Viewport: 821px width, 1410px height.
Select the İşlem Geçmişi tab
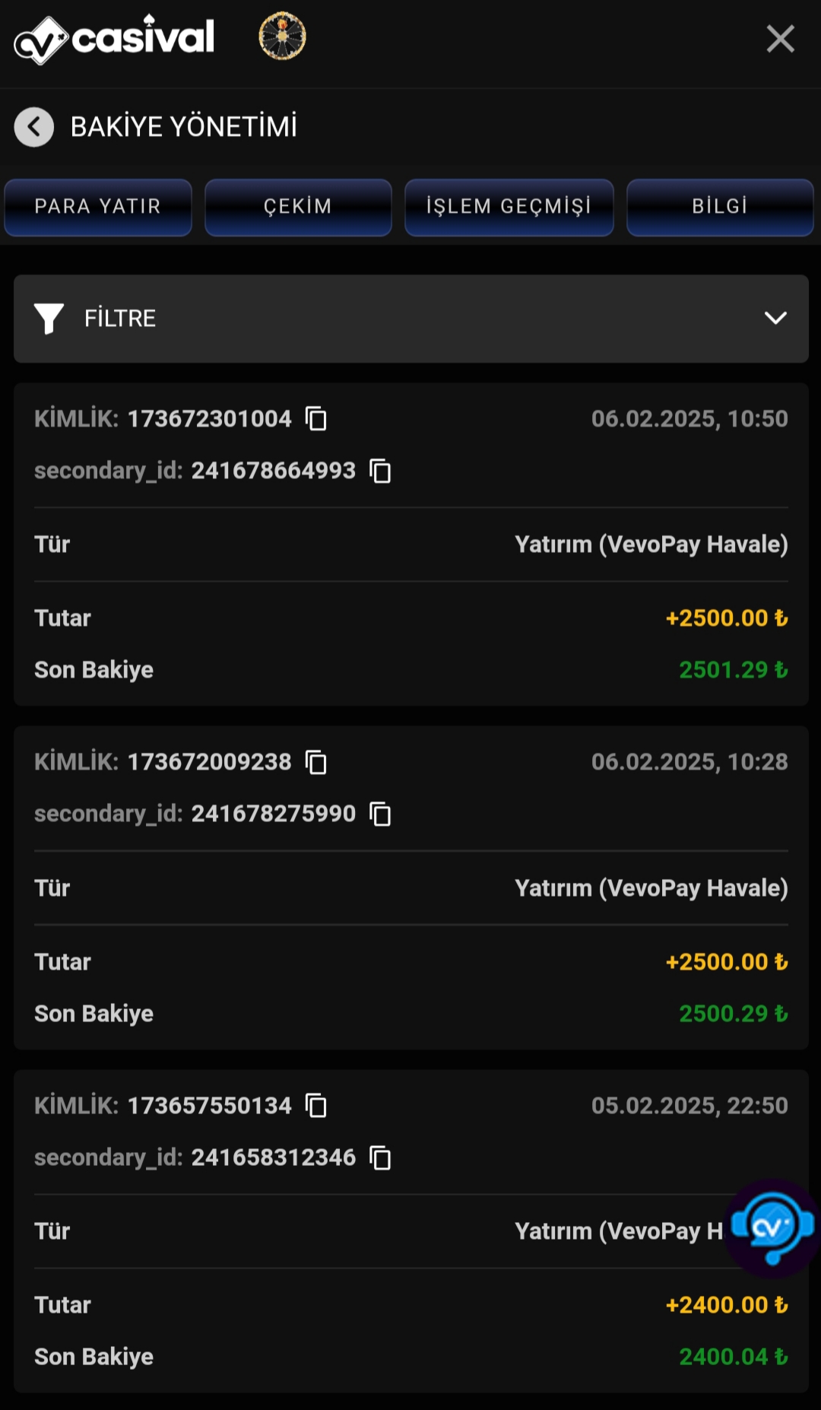(509, 207)
